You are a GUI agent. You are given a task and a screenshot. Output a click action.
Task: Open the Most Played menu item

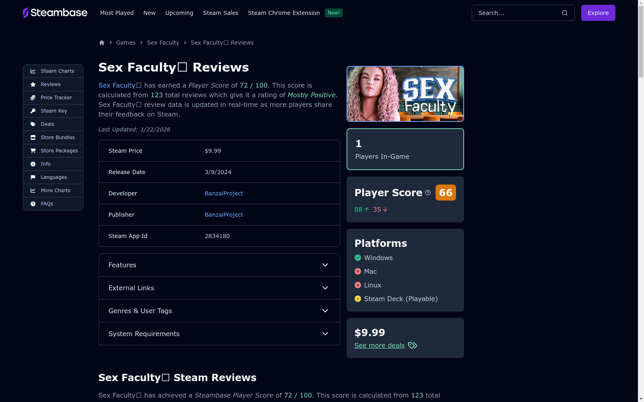click(x=117, y=13)
